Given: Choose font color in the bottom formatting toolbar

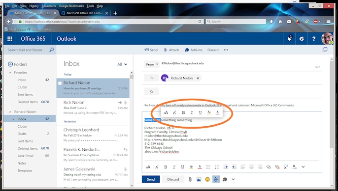Looking at the screenshot, I should click(200, 167).
